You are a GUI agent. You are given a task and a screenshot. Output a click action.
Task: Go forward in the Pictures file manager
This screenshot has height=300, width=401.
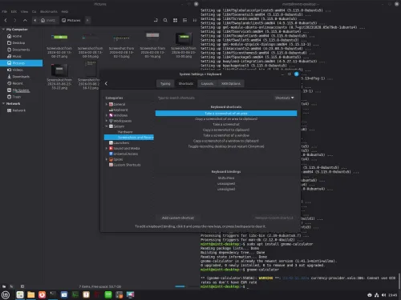[15, 20]
